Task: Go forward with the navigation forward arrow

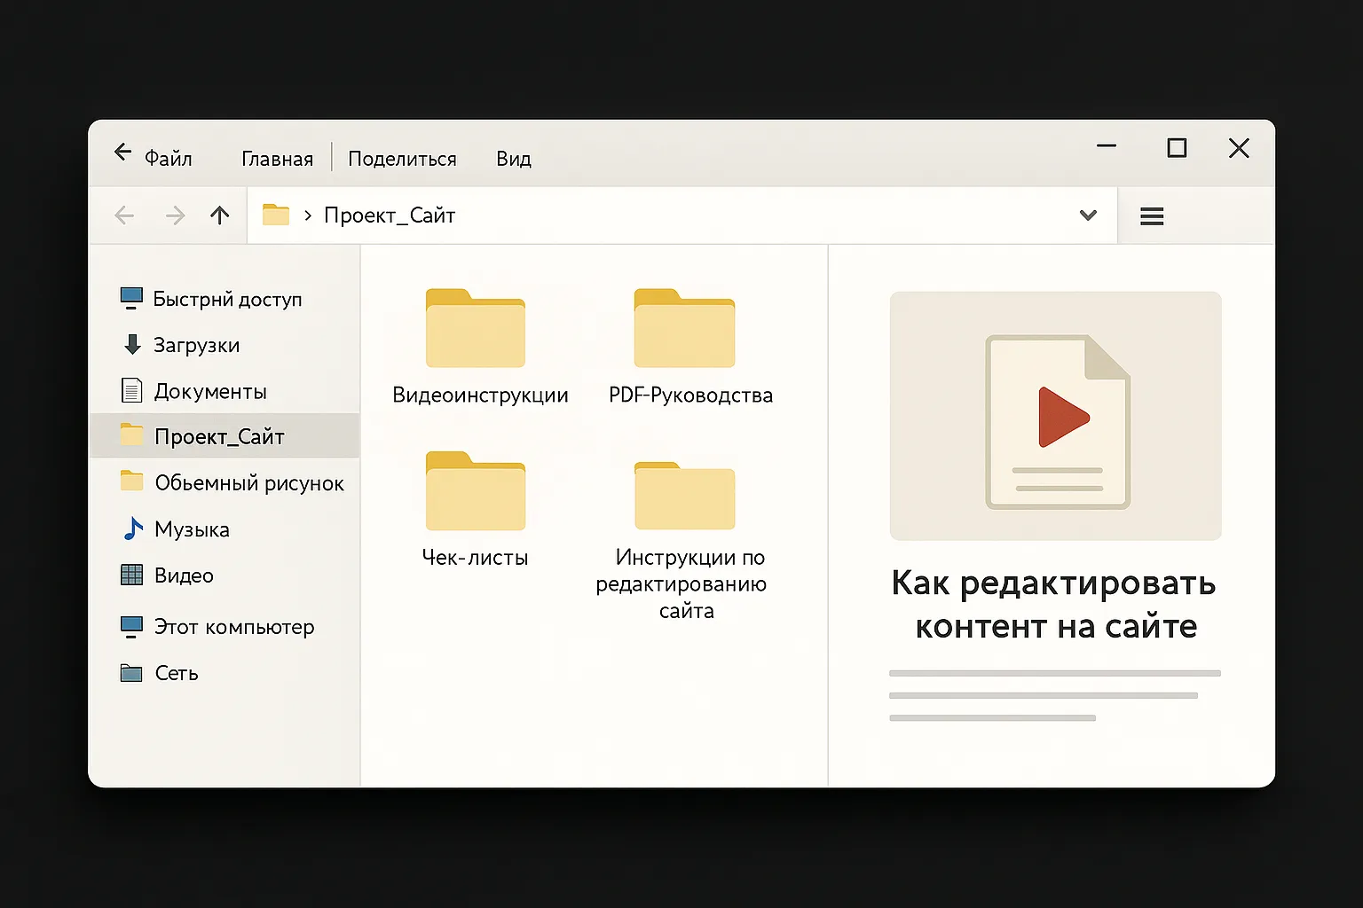Action: tap(176, 215)
